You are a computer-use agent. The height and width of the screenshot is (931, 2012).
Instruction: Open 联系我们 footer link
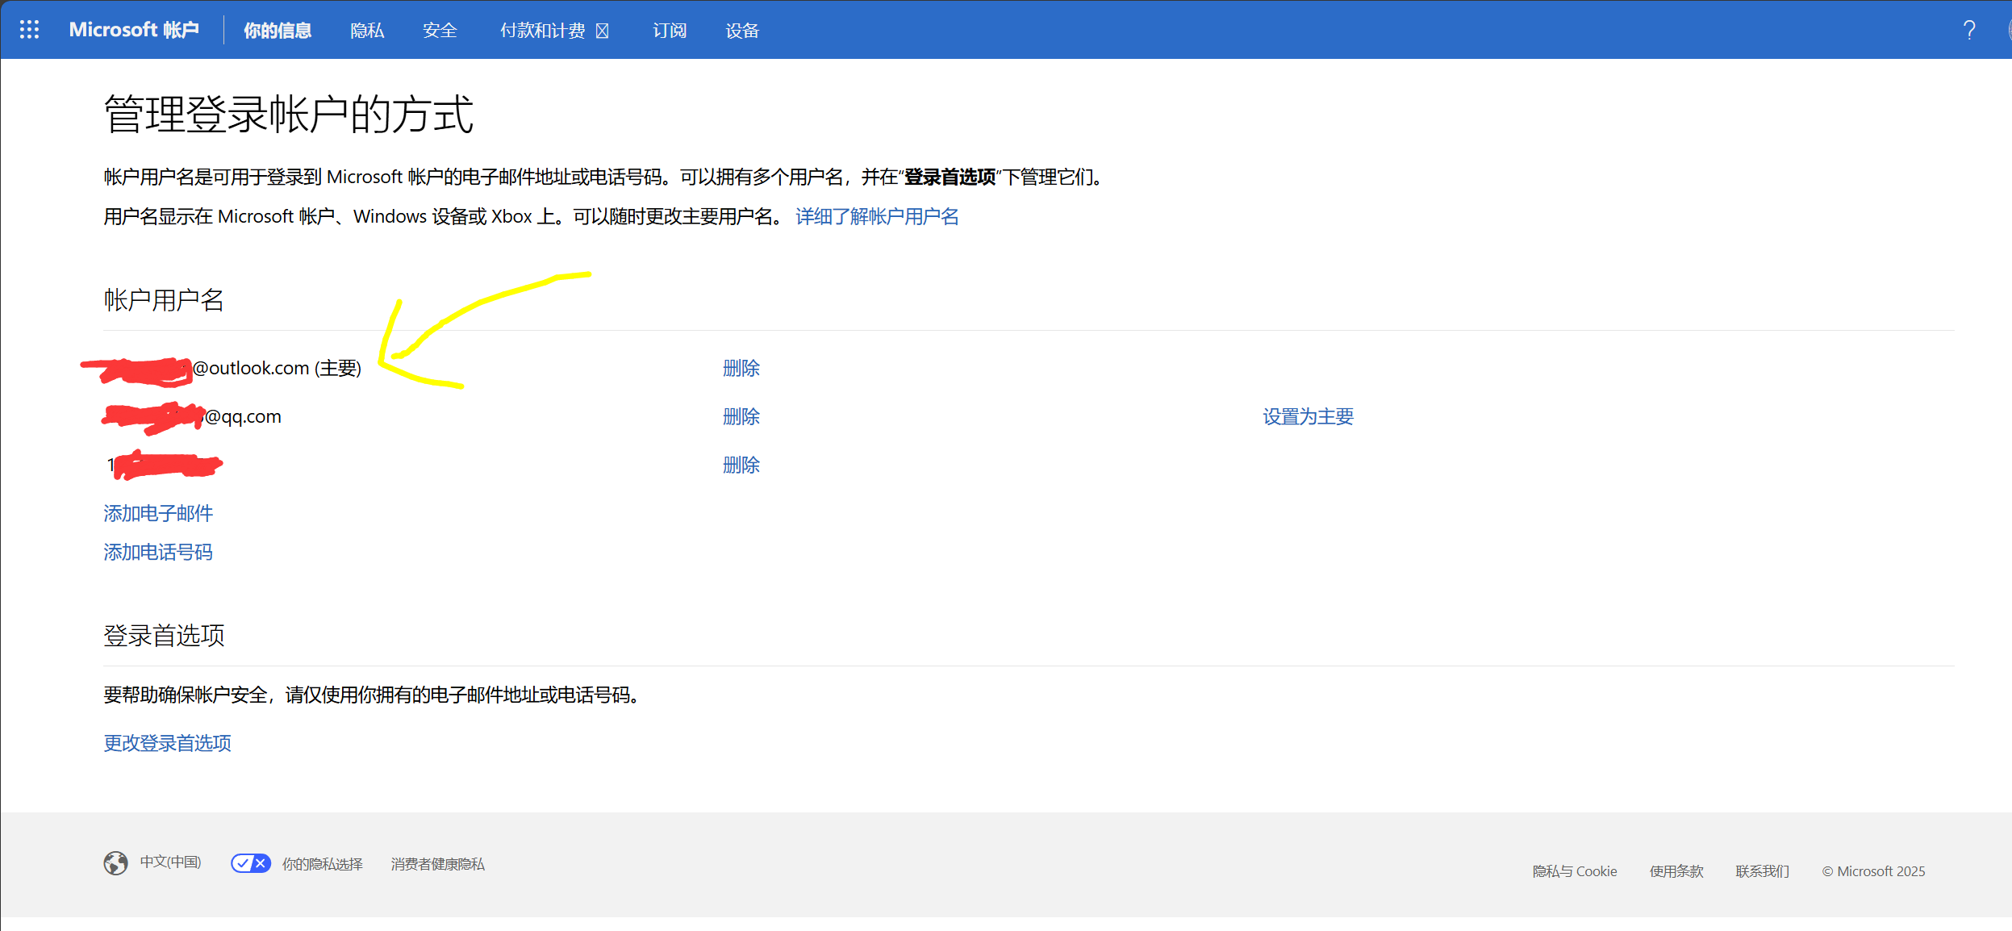point(1763,871)
